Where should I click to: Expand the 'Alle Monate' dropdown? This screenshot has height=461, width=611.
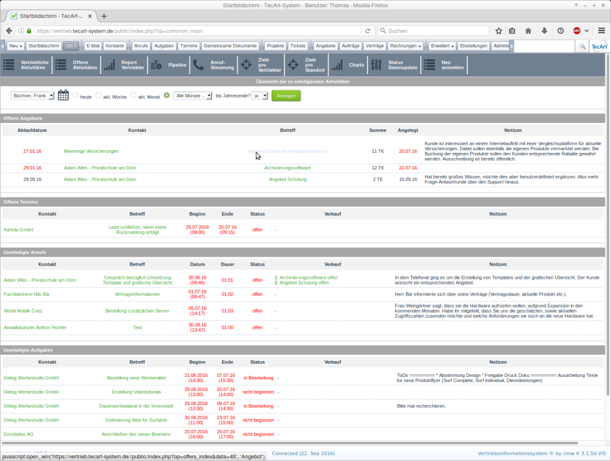pos(193,96)
